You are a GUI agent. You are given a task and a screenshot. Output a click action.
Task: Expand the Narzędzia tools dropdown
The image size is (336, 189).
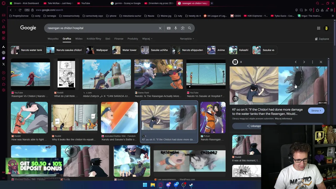click(187, 39)
